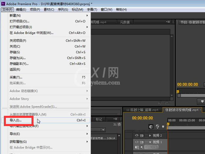Click the source panel export-frame icon
205x154 pixels.
click(167, 103)
